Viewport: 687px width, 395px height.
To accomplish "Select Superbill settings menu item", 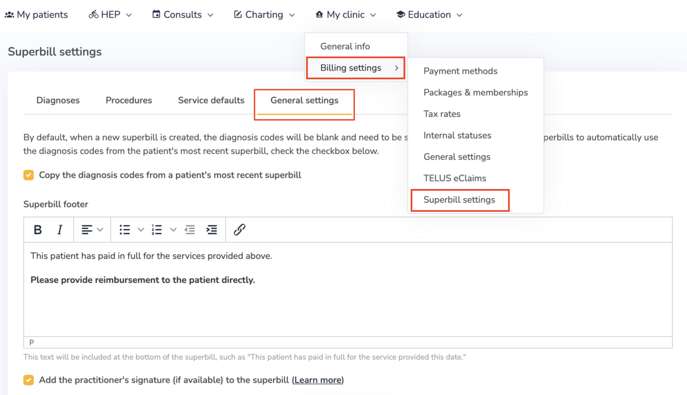I will (459, 200).
